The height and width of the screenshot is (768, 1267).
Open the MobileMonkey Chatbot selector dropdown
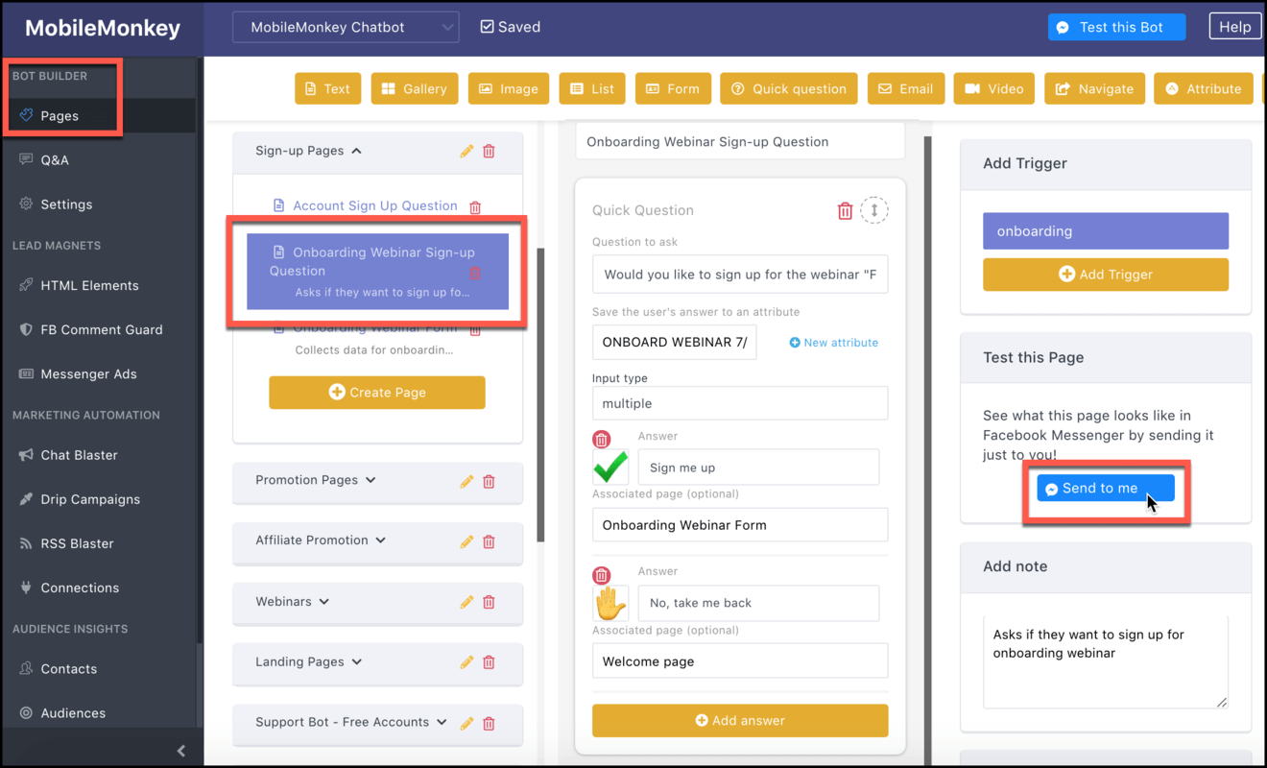(346, 27)
